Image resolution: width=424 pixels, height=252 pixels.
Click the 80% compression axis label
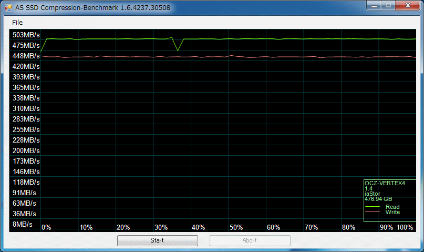(x=348, y=227)
